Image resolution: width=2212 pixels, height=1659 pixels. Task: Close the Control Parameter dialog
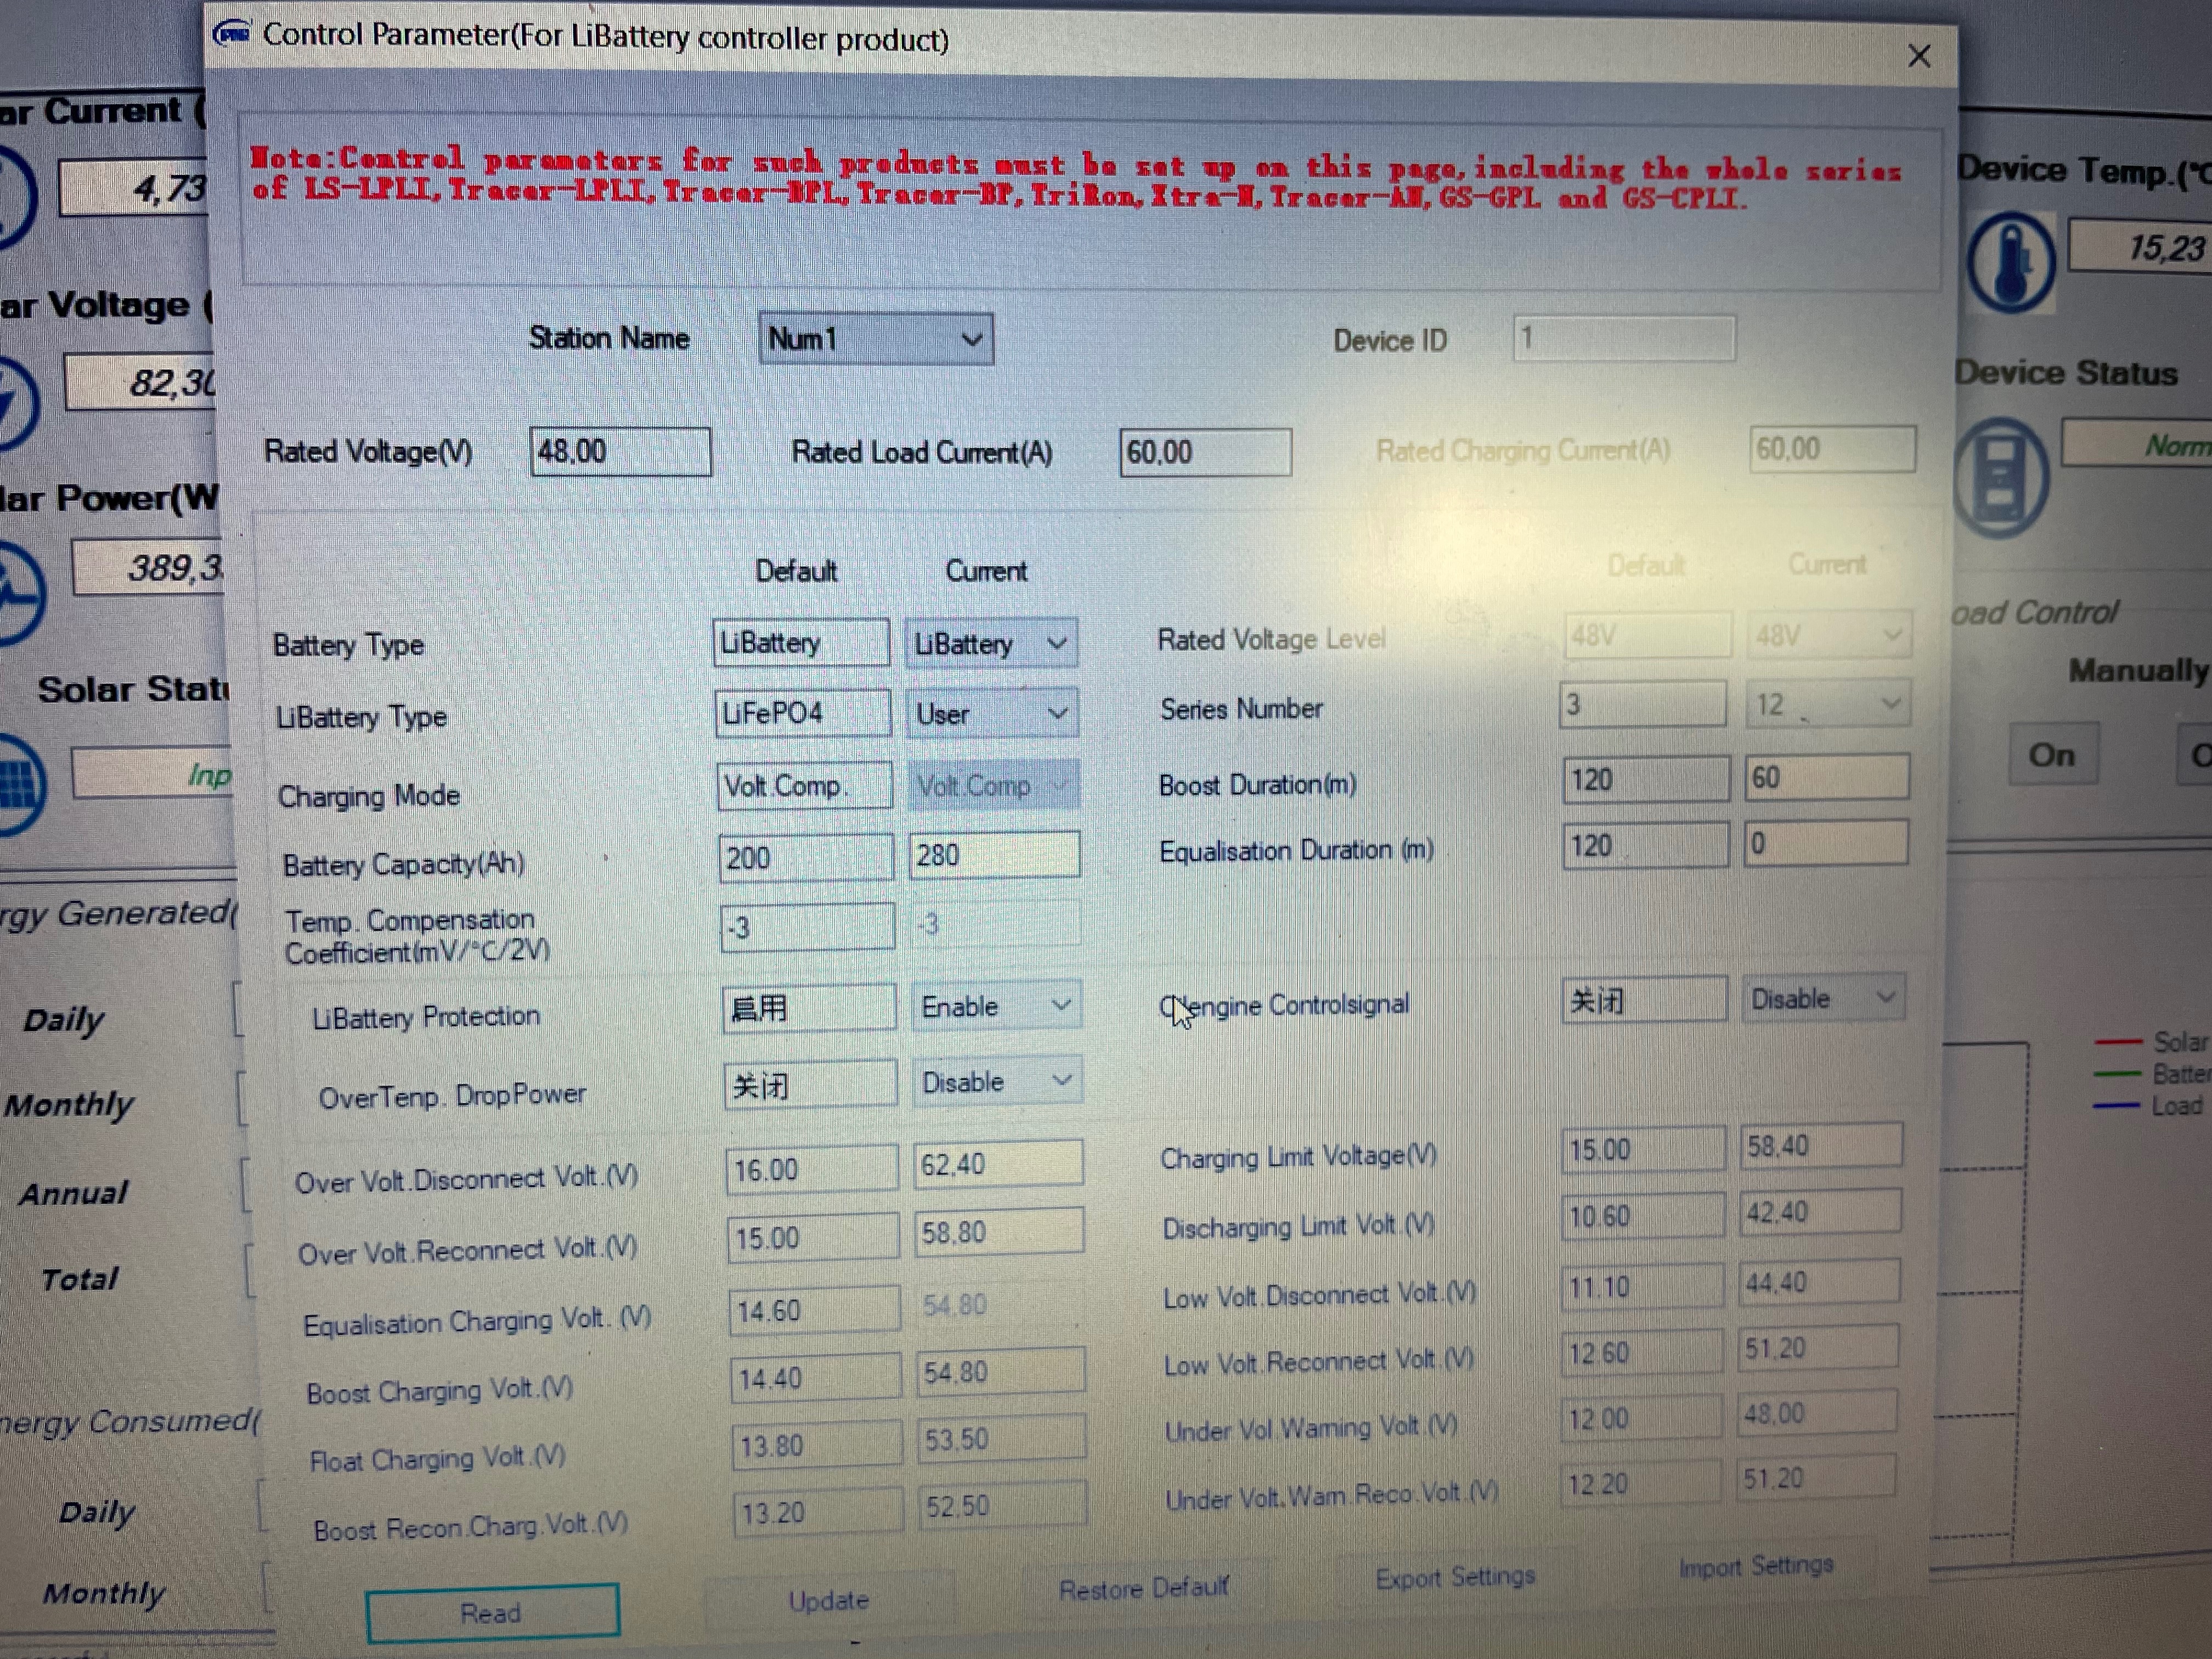[x=1918, y=56]
